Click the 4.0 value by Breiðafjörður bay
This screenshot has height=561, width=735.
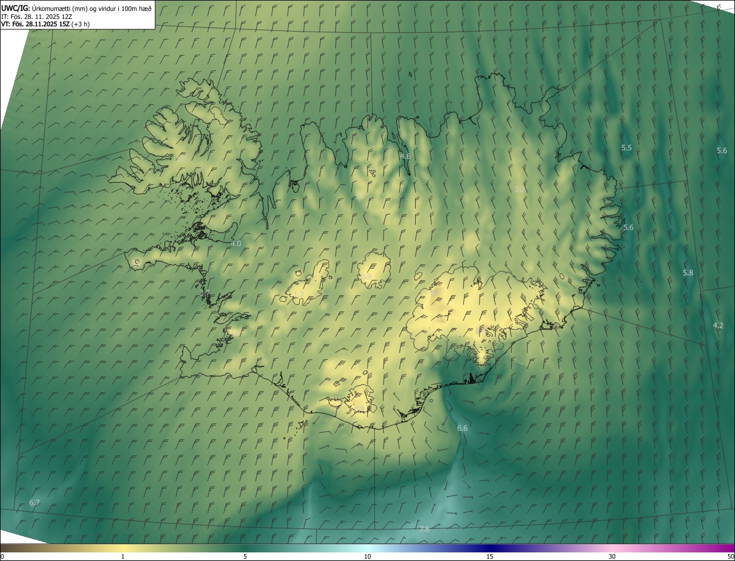click(x=236, y=243)
